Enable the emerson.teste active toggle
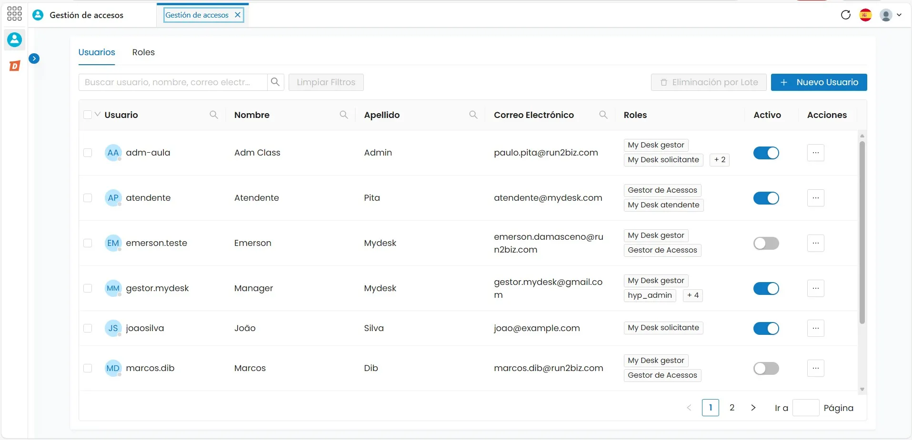 [766, 243]
